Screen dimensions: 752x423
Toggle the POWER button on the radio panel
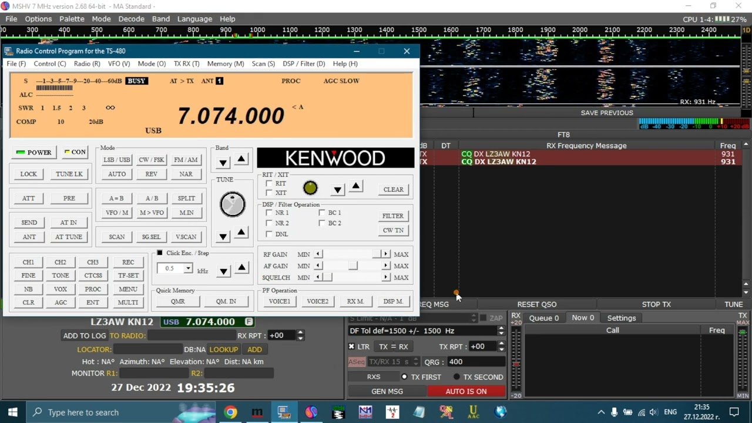click(x=34, y=152)
